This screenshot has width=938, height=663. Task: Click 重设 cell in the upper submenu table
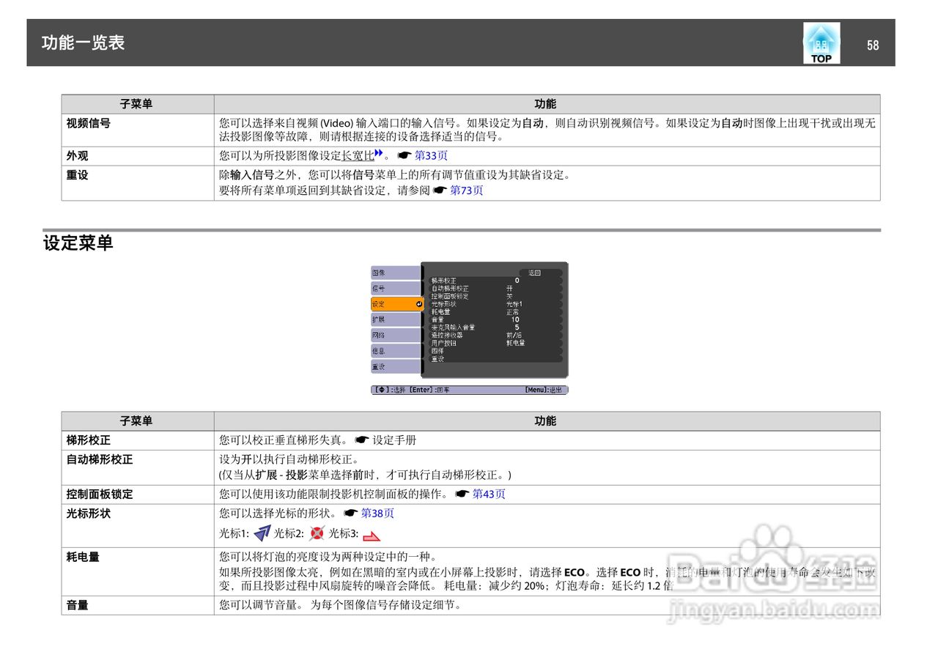click(x=138, y=182)
